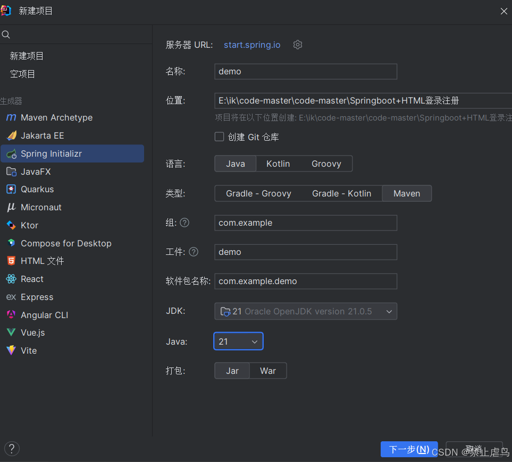Select the Jakarta EE generator
512x462 pixels.
point(45,135)
